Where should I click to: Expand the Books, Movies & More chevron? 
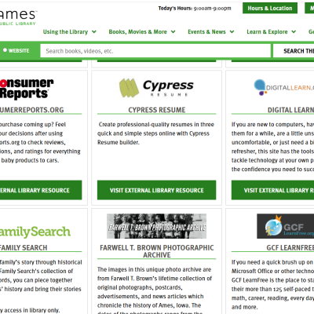click(173, 32)
